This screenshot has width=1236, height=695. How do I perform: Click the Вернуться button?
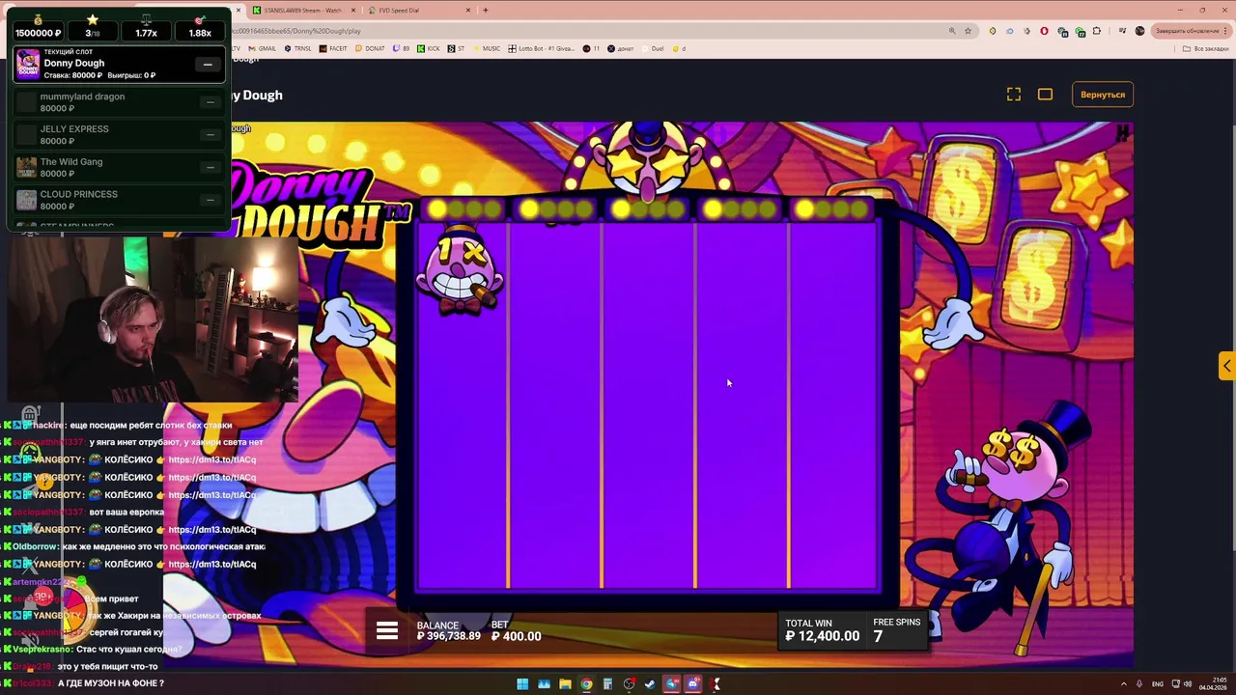[1103, 95]
